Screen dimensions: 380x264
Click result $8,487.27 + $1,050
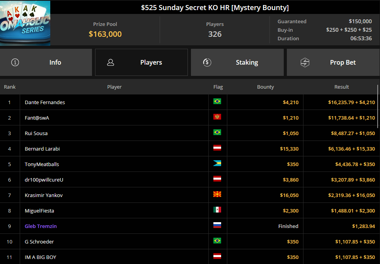click(x=353, y=134)
